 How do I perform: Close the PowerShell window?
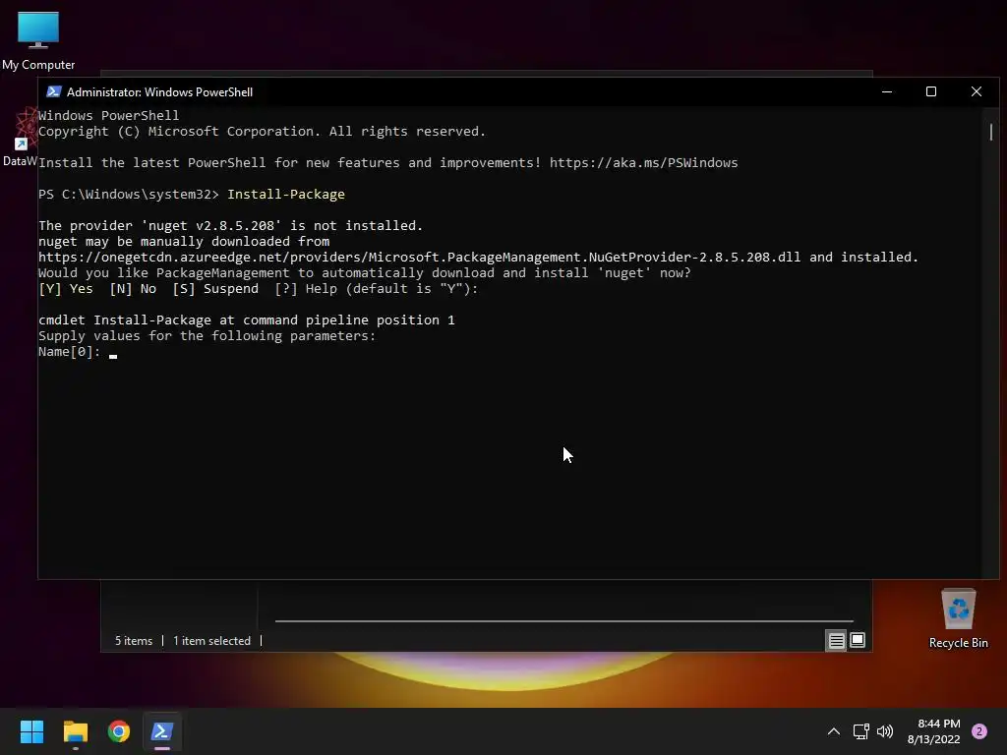click(x=977, y=91)
